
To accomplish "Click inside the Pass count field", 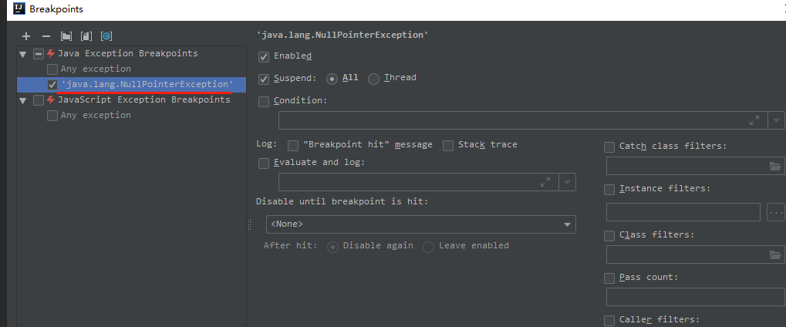I will (x=694, y=297).
